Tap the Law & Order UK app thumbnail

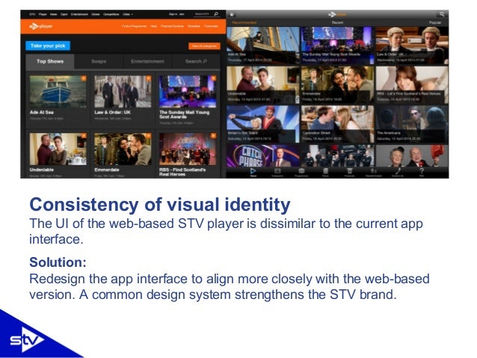pyautogui.click(x=412, y=46)
